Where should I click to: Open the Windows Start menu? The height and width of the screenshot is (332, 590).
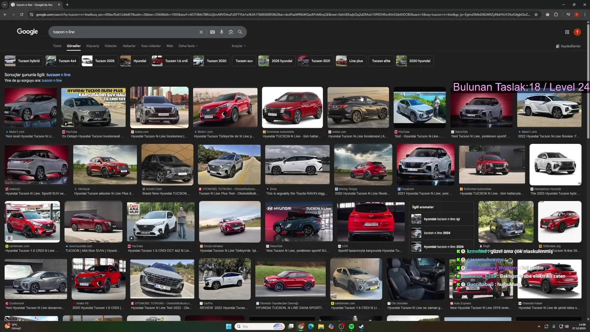(x=229, y=326)
